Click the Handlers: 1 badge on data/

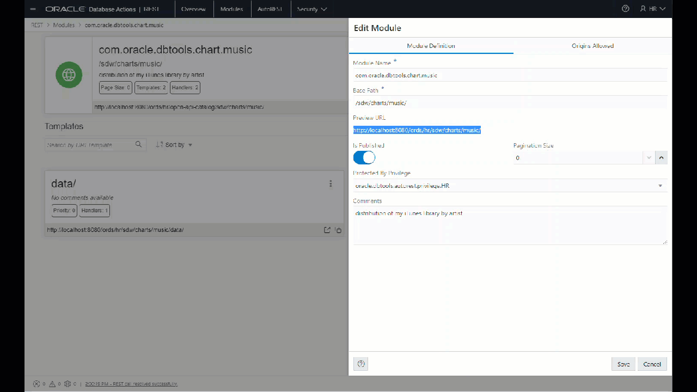[95, 210]
